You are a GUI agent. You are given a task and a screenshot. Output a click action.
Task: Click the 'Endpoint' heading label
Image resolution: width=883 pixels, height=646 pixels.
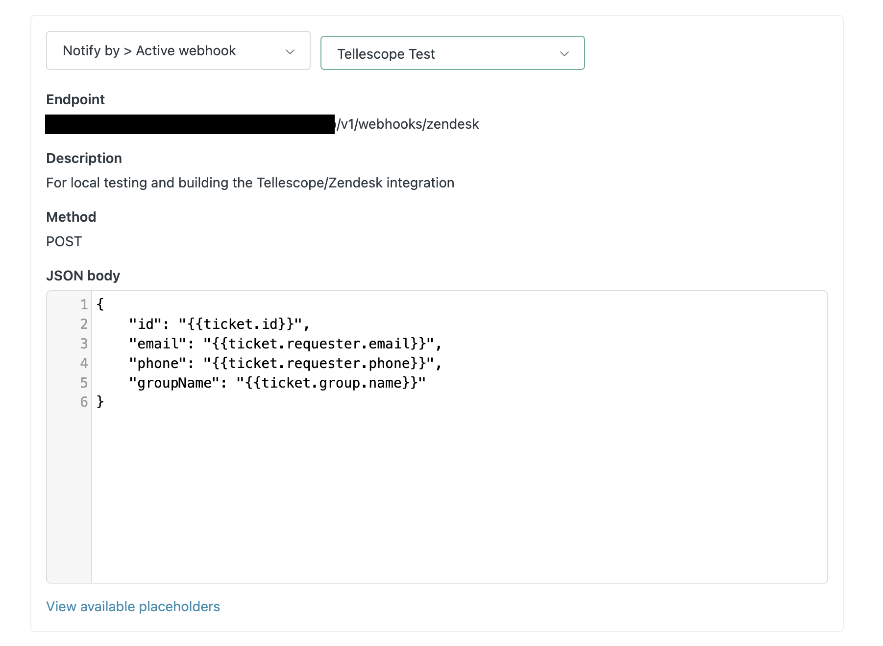point(75,99)
